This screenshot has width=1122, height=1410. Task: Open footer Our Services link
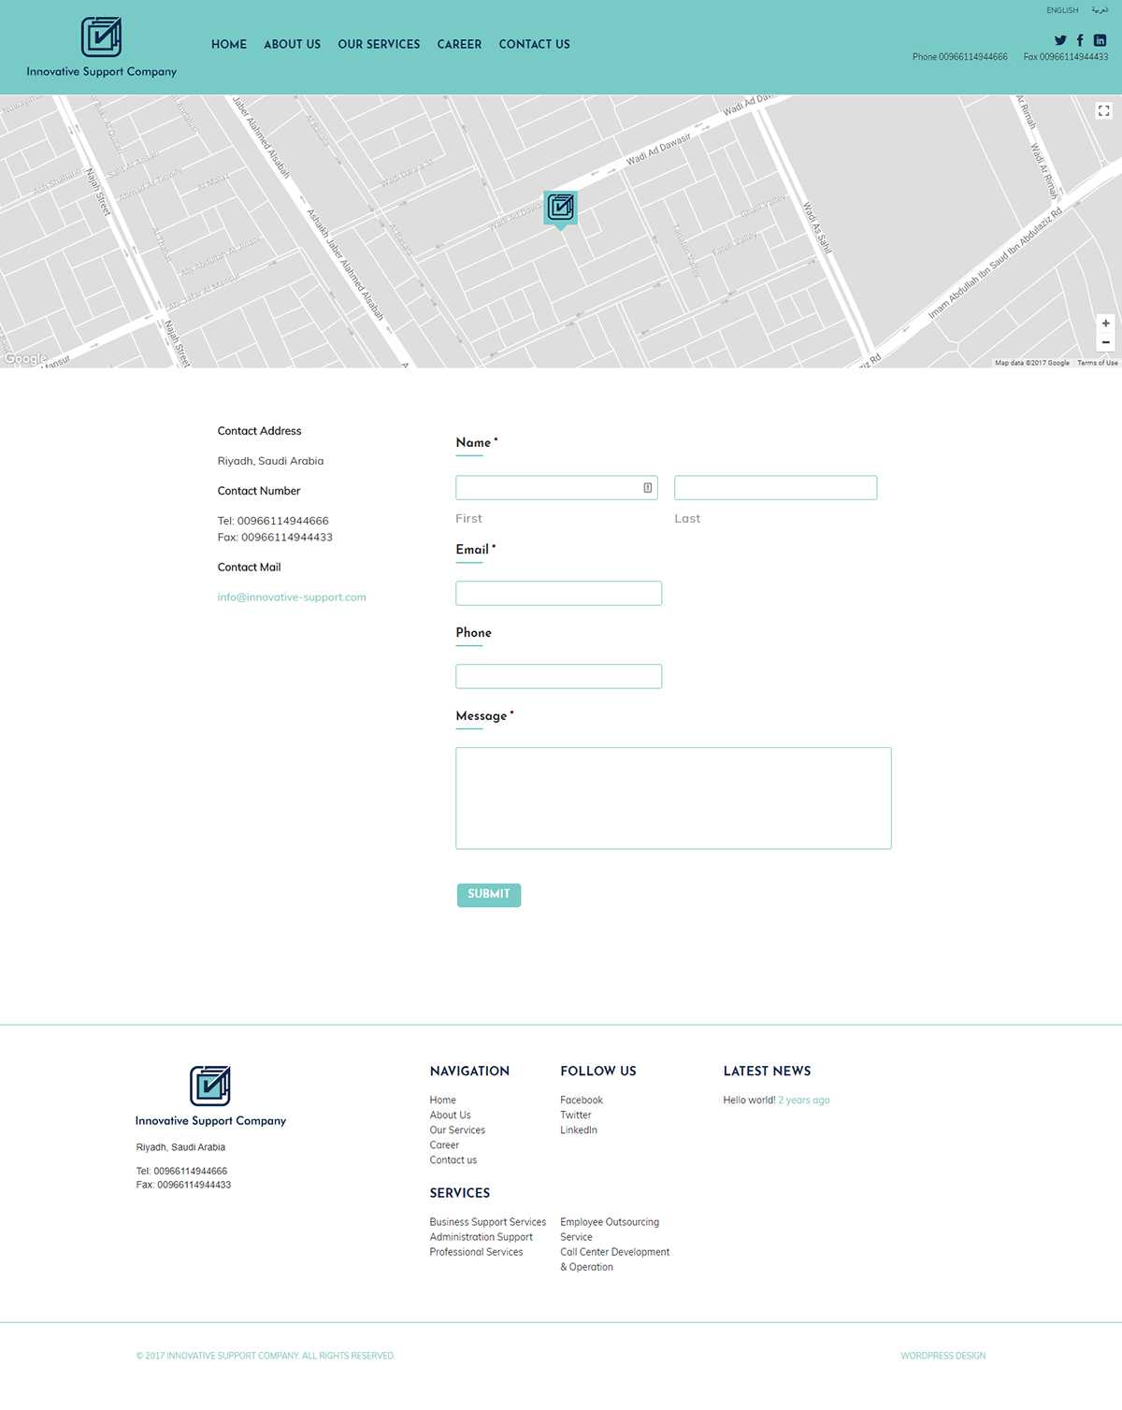[457, 1130]
